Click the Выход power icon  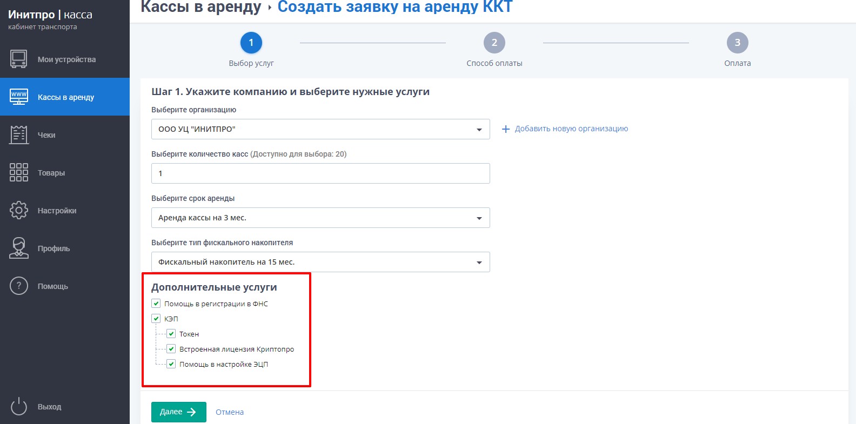[x=19, y=406]
